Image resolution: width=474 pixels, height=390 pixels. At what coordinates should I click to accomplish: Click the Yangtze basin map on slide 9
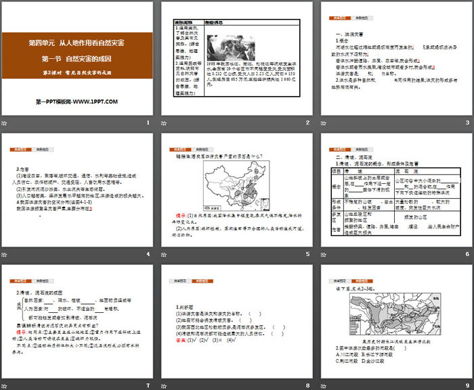coord(395,314)
